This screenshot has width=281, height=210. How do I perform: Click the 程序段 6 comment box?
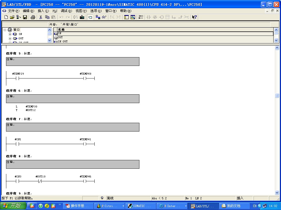pyautogui.click(x=72, y=98)
